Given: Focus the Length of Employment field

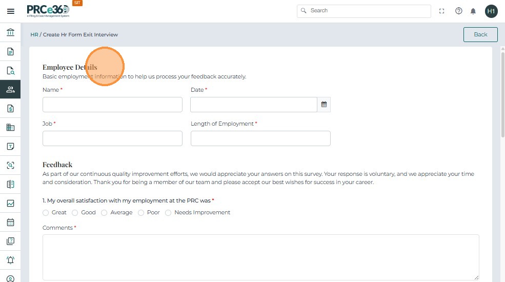Looking at the screenshot, I should (x=260, y=138).
